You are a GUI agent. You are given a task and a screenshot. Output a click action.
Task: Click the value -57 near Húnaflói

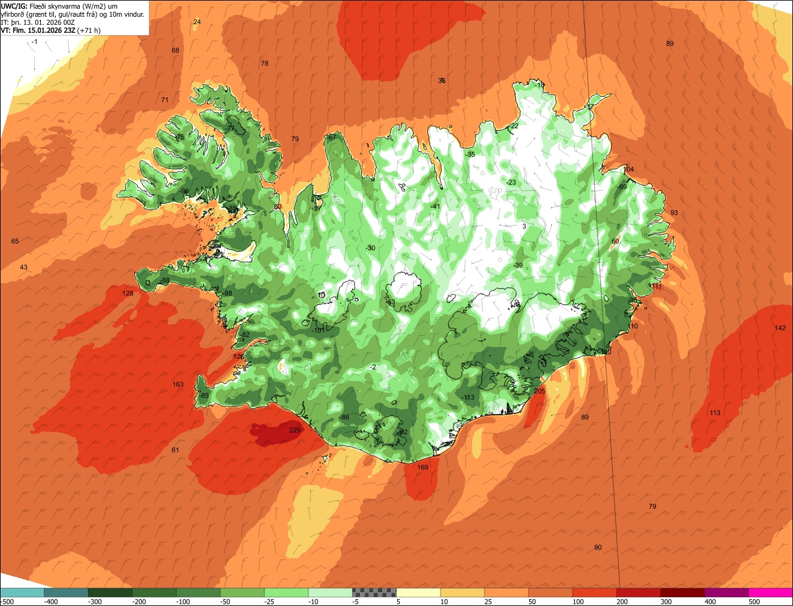point(317,208)
